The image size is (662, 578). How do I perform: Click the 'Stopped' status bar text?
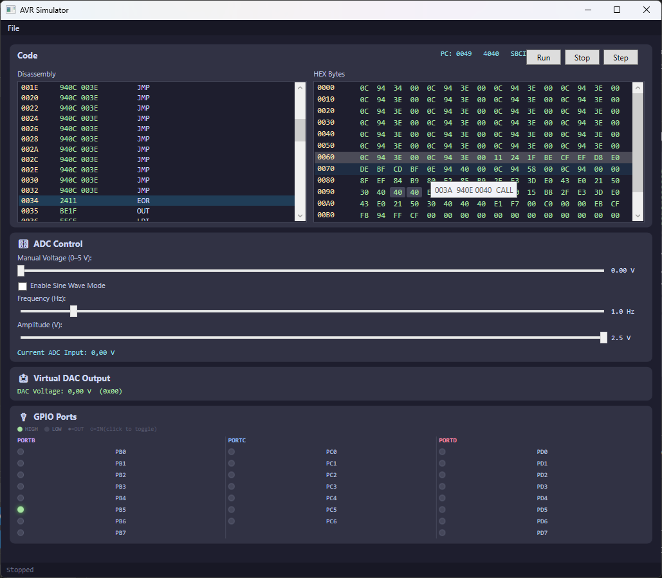pyautogui.click(x=20, y=570)
